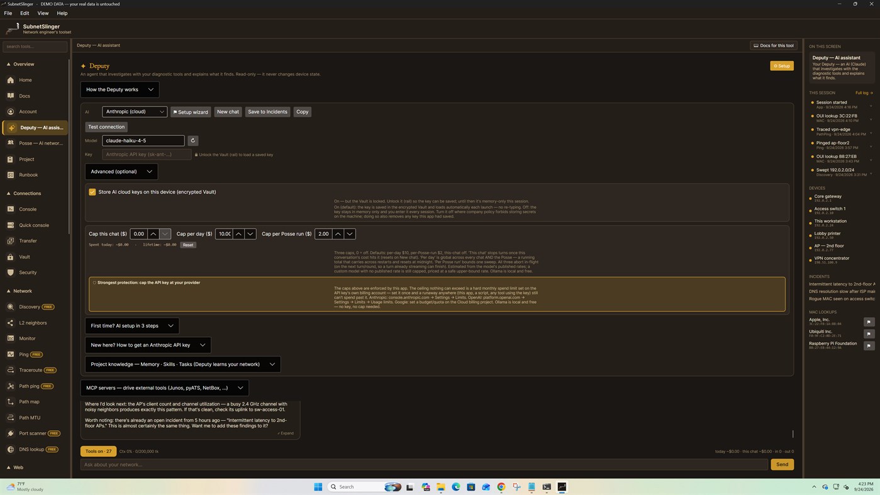The width and height of the screenshot is (880, 495).
Task: Expand First time? AI setup steps
Action: point(132,326)
